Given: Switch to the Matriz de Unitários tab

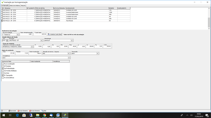Looking at the screenshot, I should tap(15, 5).
